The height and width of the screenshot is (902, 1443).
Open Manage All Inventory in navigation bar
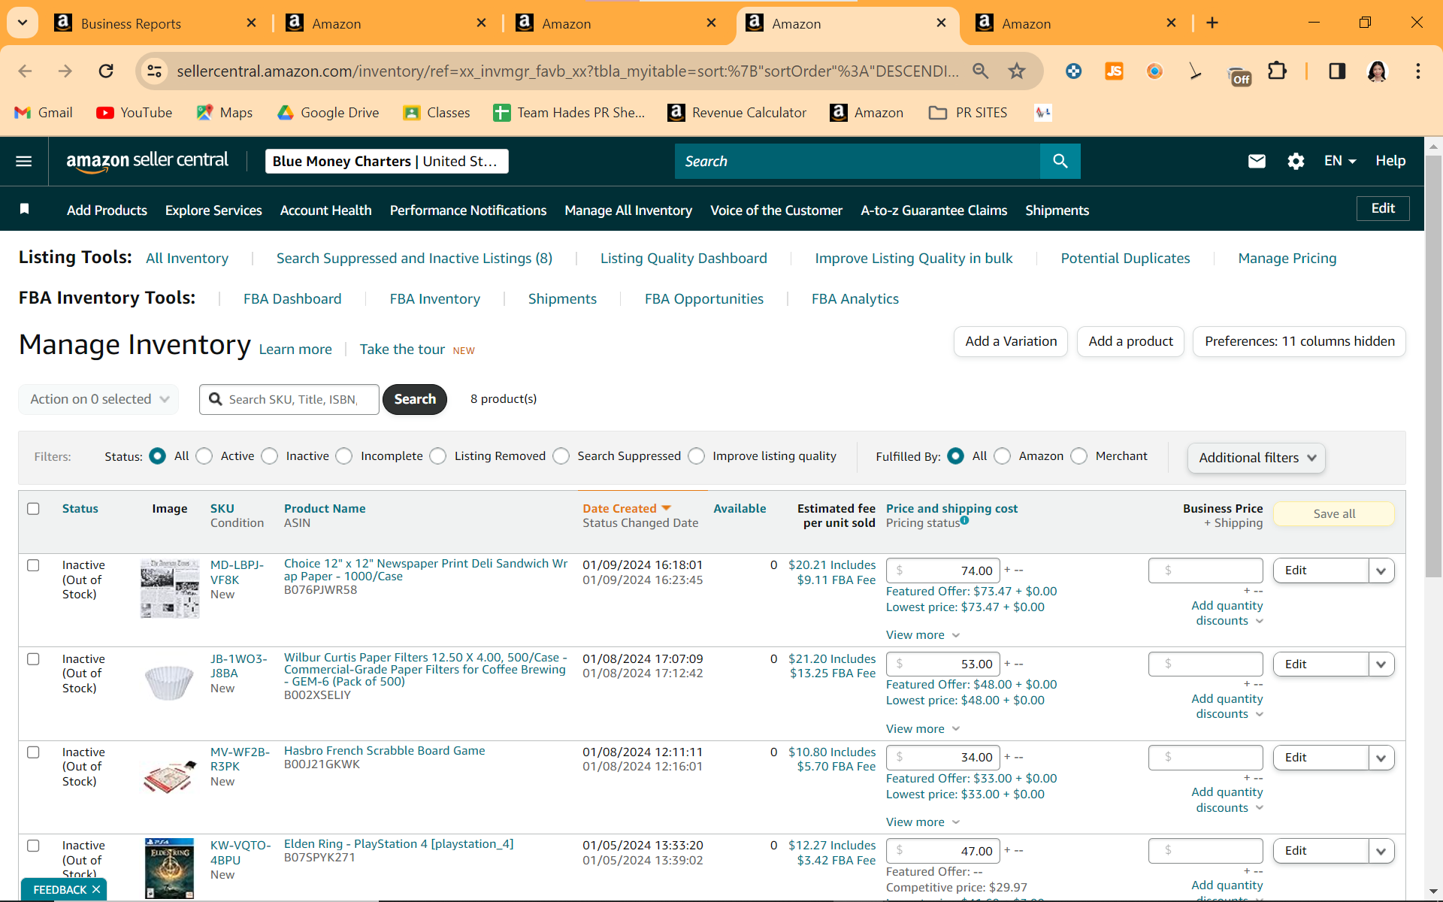(x=628, y=210)
